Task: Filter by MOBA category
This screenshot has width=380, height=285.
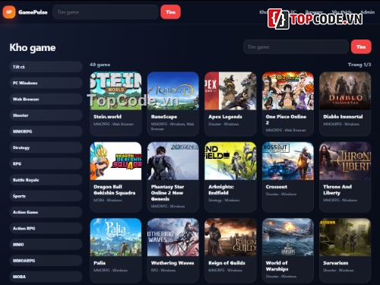Action: tap(46, 277)
